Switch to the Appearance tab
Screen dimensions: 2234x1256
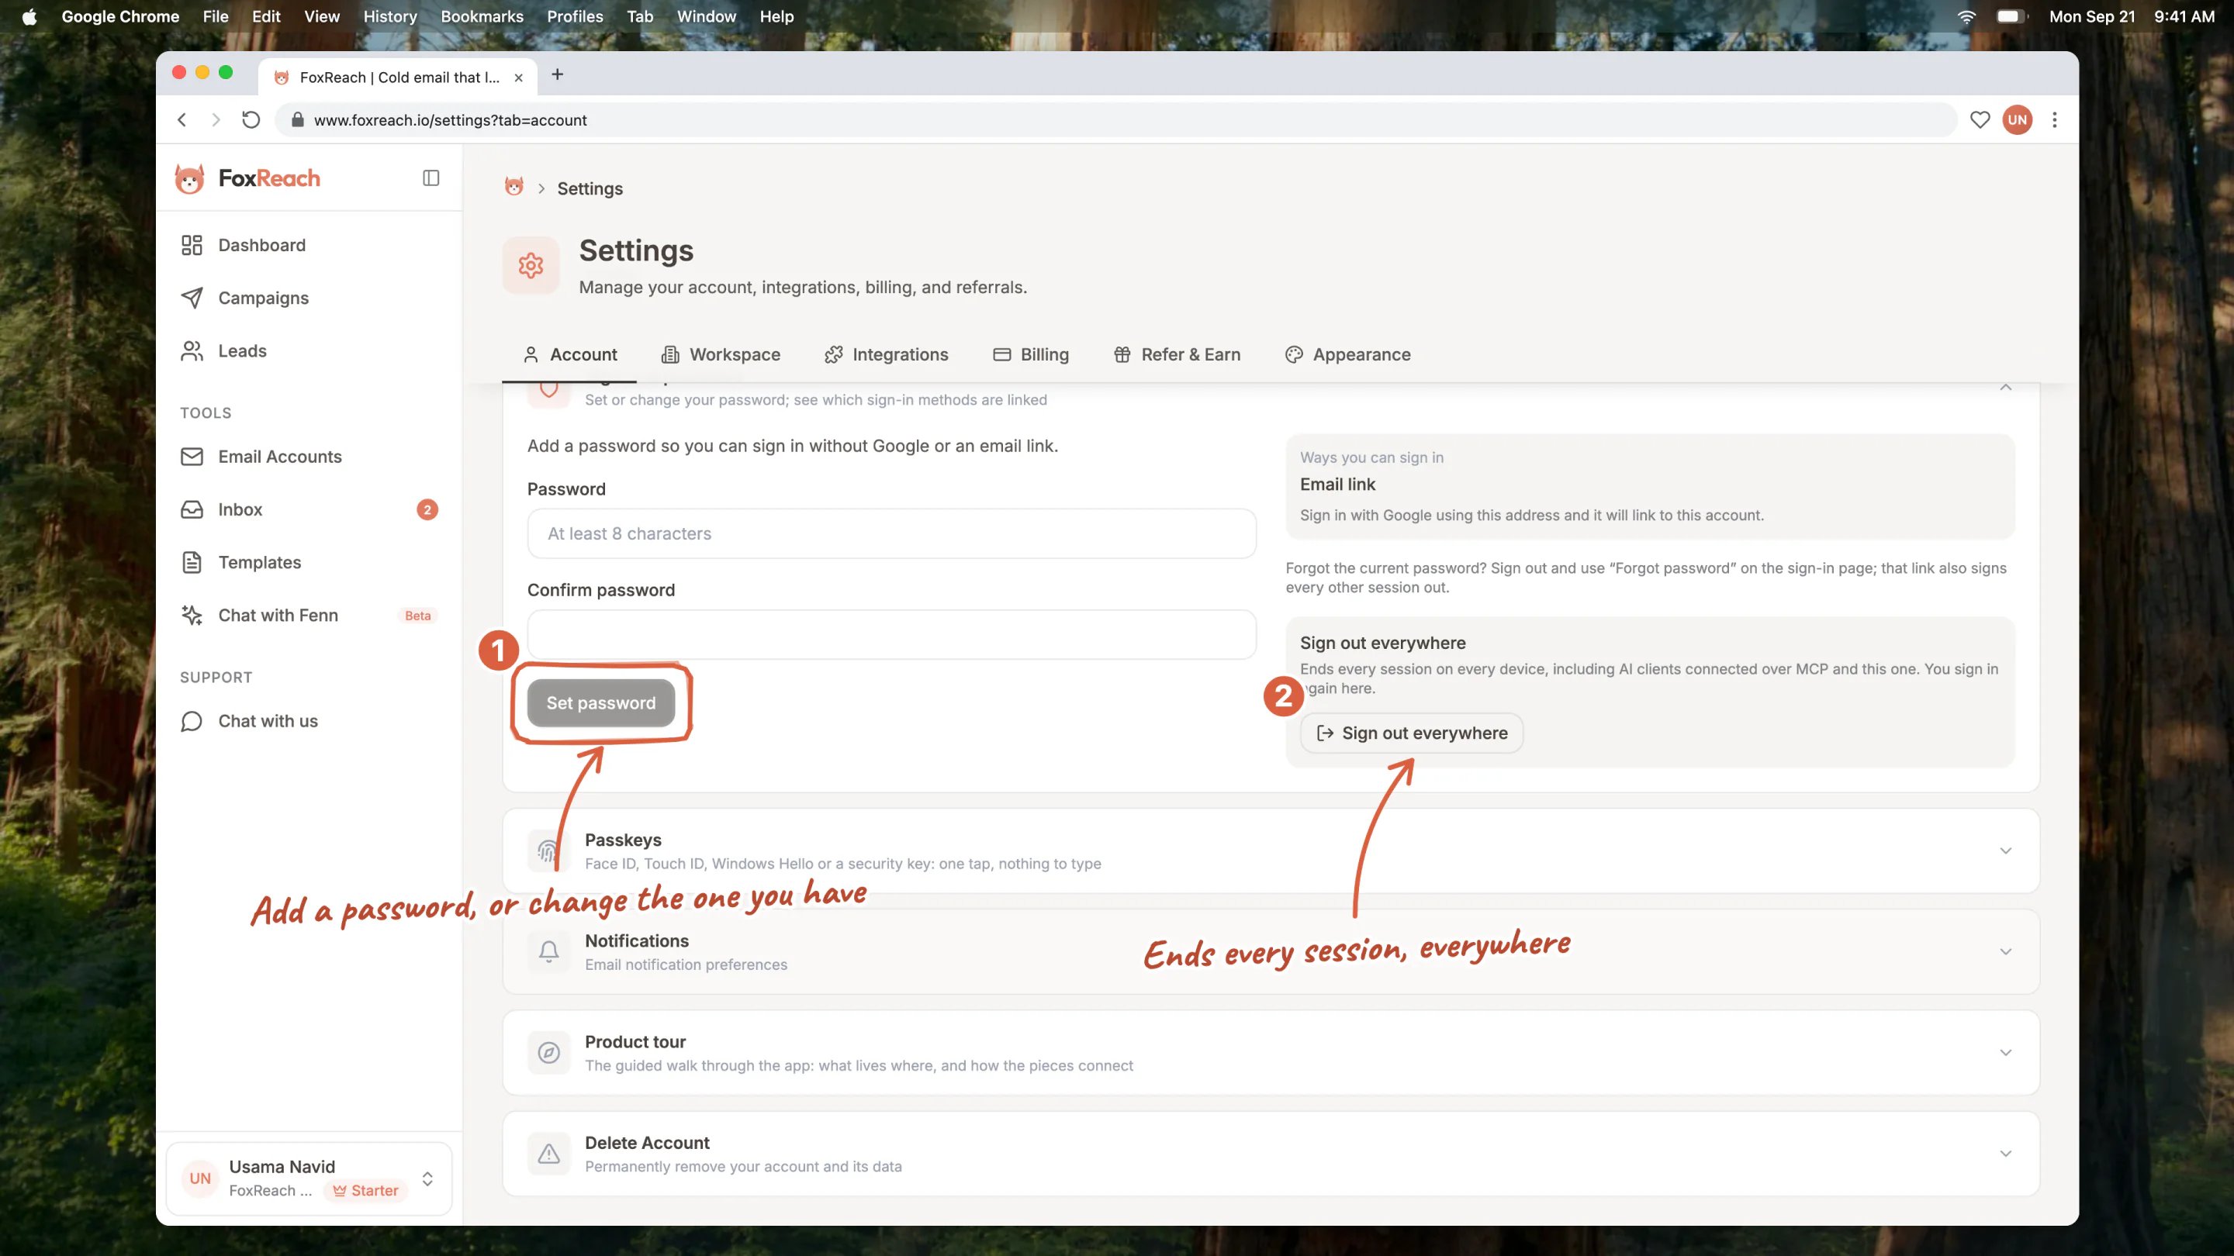click(1347, 354)
